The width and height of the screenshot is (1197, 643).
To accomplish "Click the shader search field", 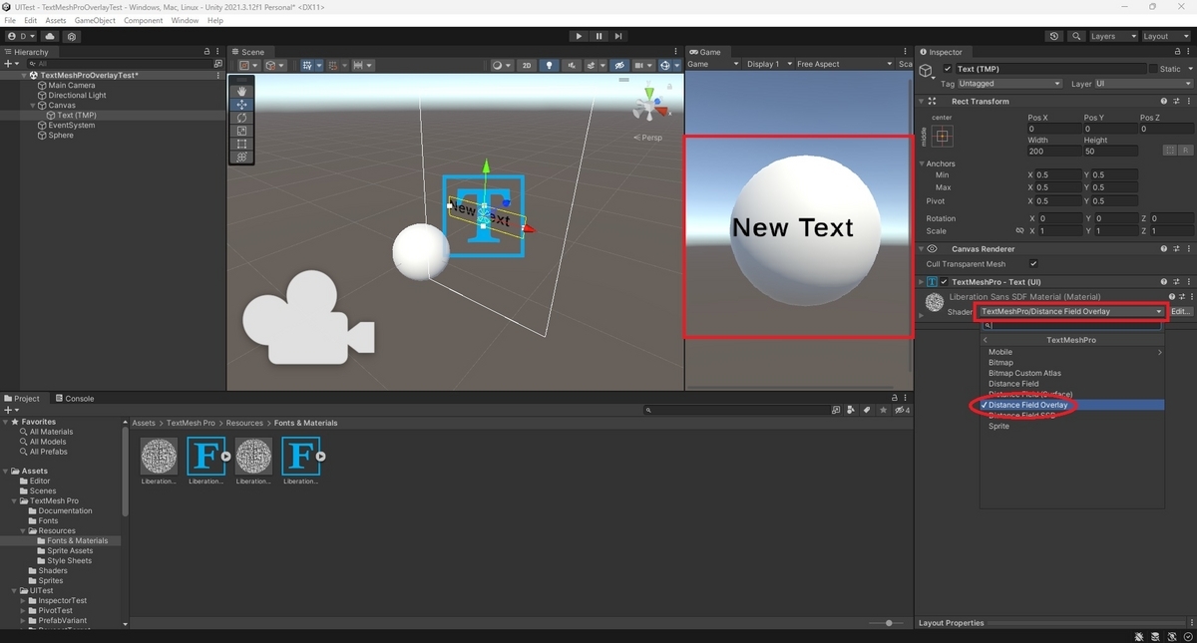I will point(1072,325).
